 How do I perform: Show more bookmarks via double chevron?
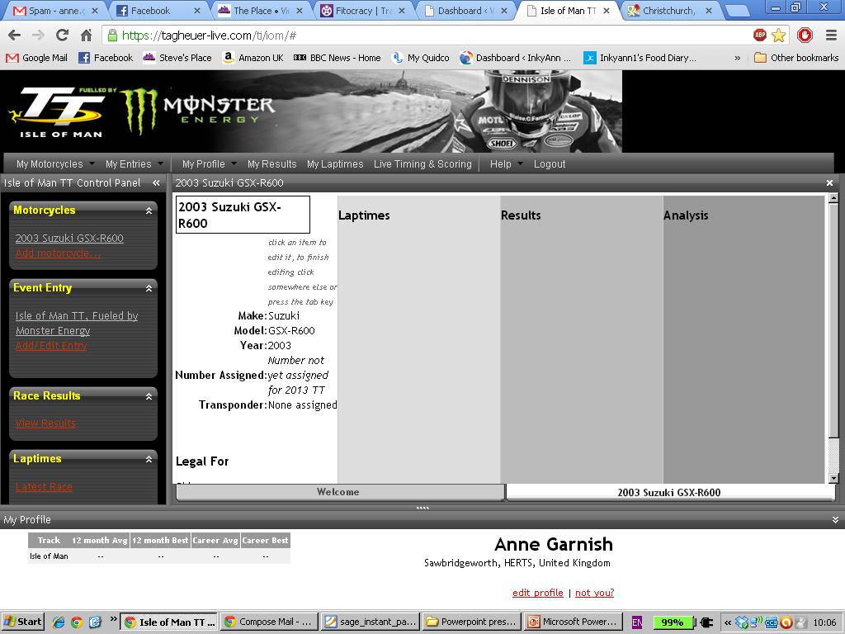(737, 58)
